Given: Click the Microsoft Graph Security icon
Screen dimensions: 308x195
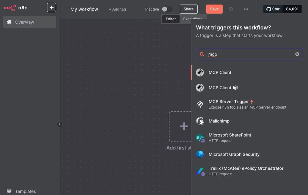Looking at the screenshot, I should [x=200, y=154].
